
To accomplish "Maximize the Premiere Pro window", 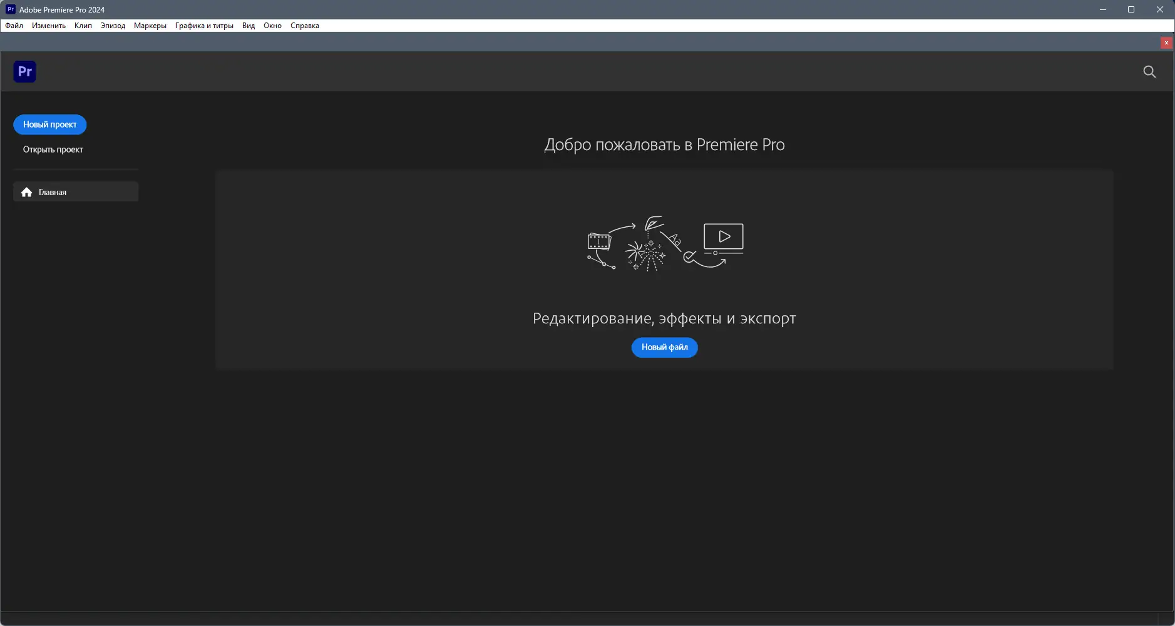I will tap(1131, 9).
